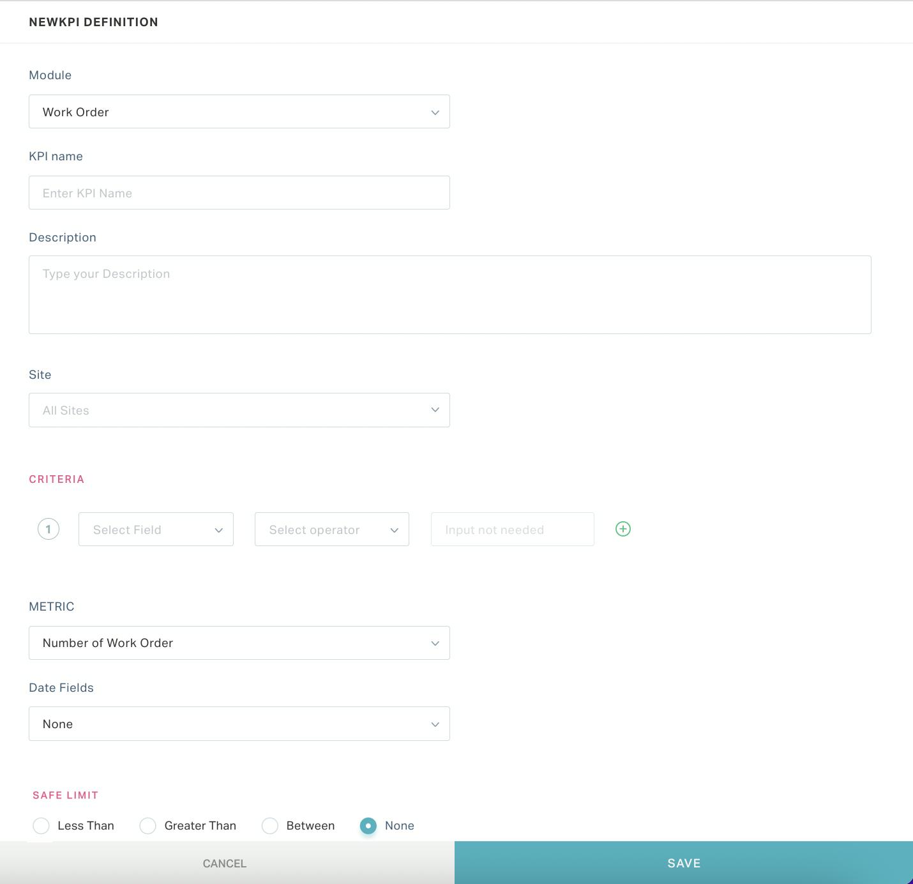Open the Select operator dropdown
This screenshot has height=884, width=913.
point(332,530)
